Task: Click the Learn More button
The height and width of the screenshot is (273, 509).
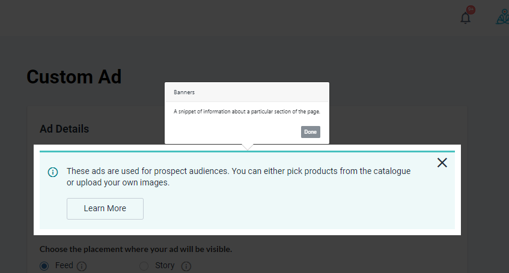Action: [x=105, y=208]
